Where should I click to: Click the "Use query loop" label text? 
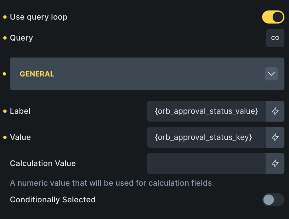point(39,17)
